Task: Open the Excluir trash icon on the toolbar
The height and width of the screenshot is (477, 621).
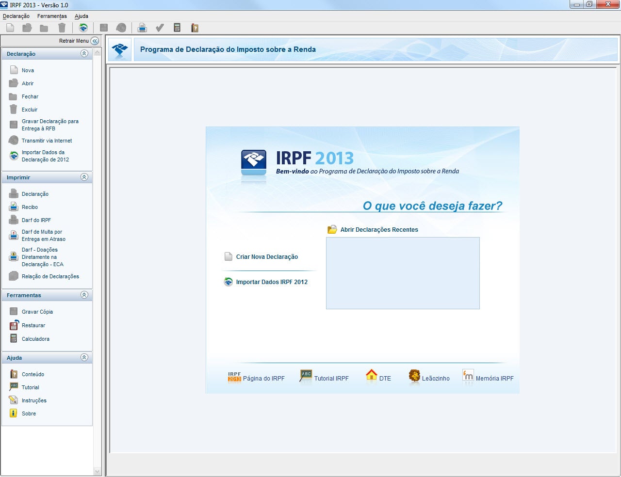Action: 62,28
